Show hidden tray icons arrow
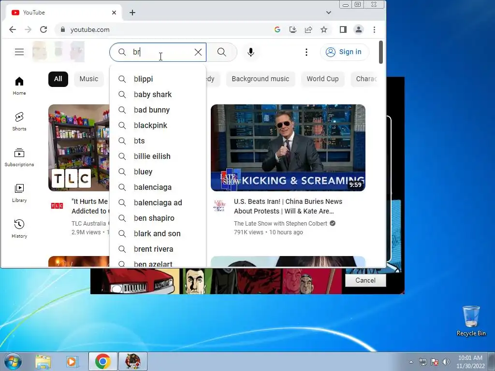495x371 pixels. tap(411, 362)
